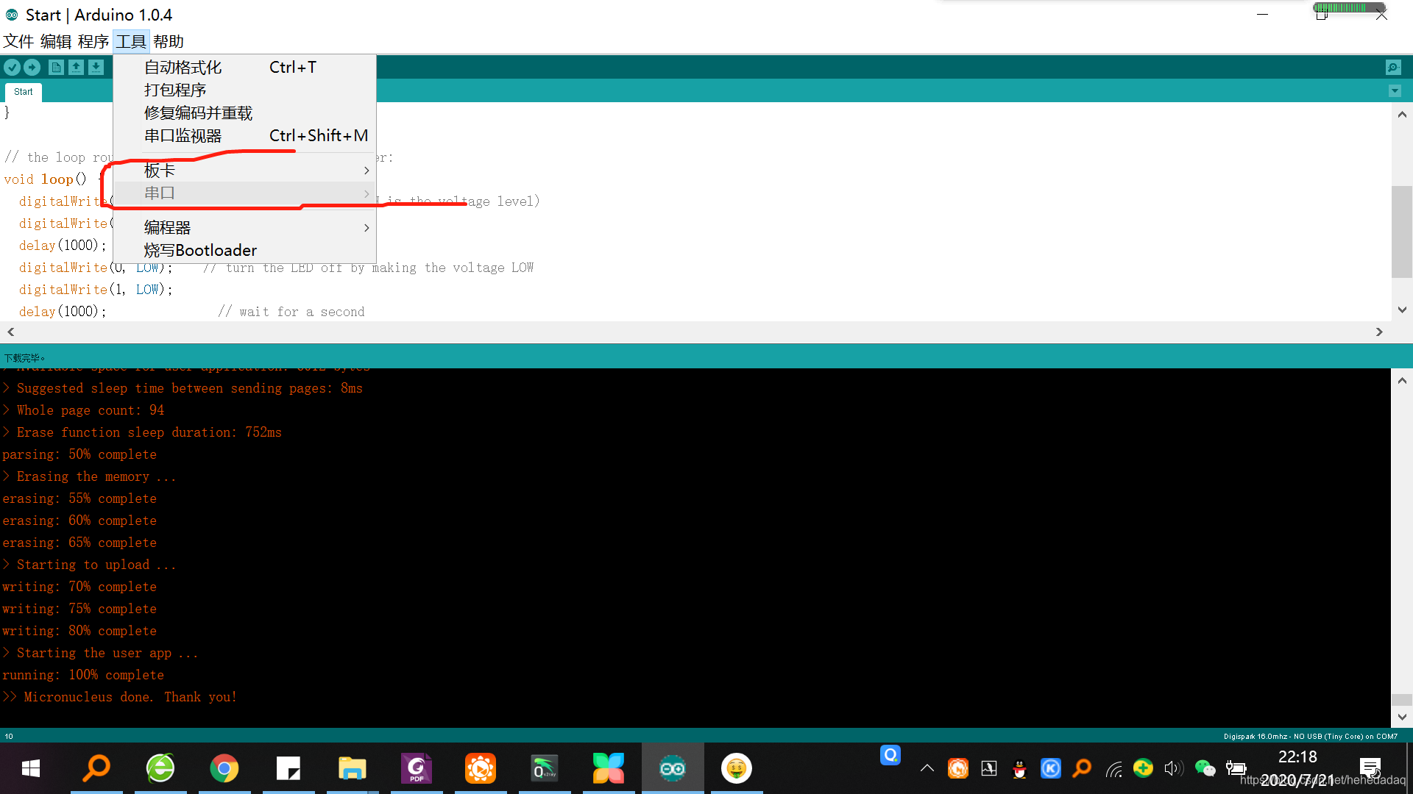Click the Open sketch icon

(x=76, y=68)
